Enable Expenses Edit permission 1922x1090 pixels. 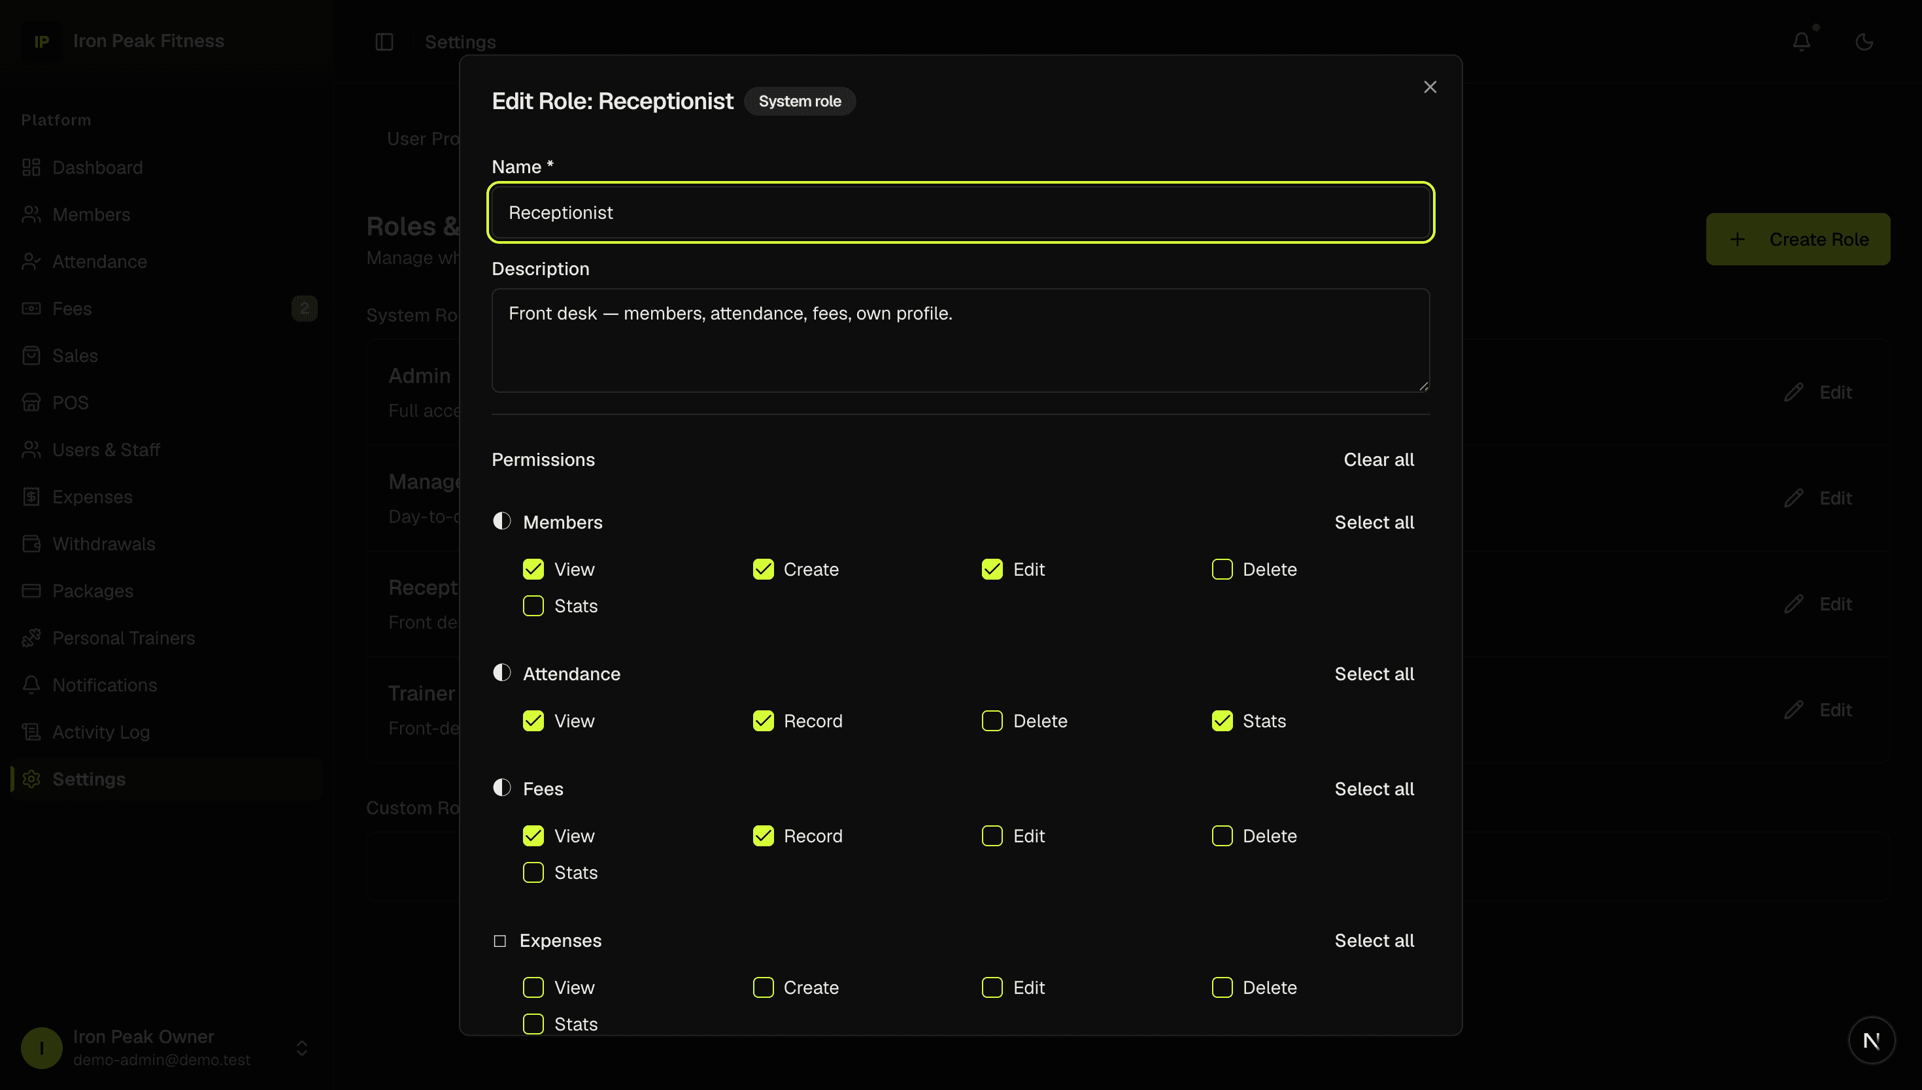point(992,988)
